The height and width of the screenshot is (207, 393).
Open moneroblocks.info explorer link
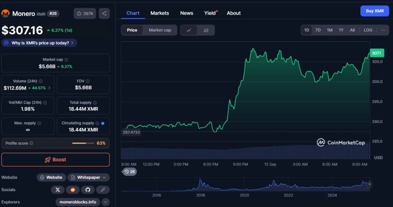(x=78, y=202)
